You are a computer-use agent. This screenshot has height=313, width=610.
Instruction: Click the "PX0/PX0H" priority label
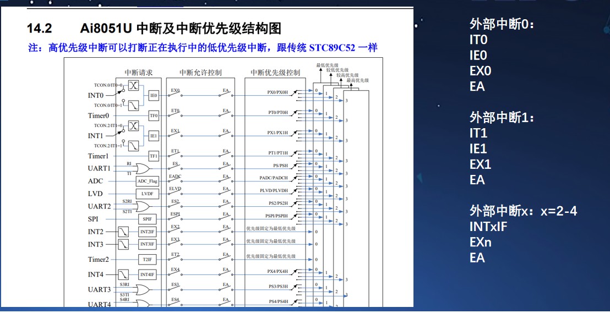tap(277, 92)
